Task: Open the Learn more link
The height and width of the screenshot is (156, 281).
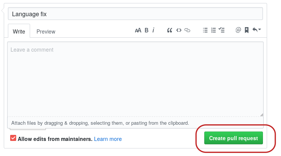Action: click(x=108, y=139)
